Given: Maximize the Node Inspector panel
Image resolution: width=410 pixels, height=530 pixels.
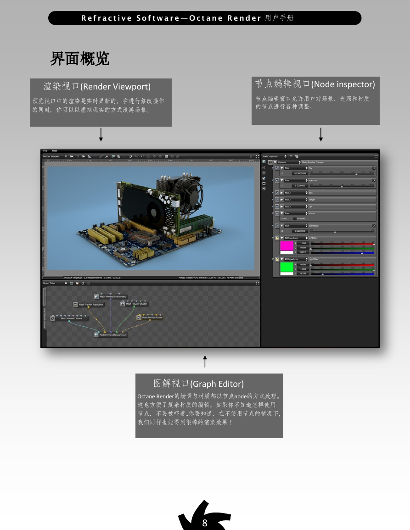Looking at the screenshot, I should [376, 156].
